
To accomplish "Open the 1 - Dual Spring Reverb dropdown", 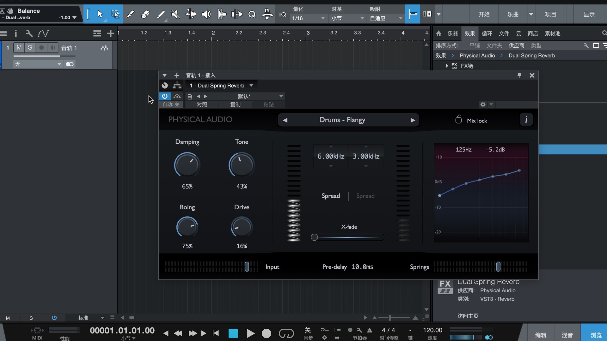I will pos(221,86).
